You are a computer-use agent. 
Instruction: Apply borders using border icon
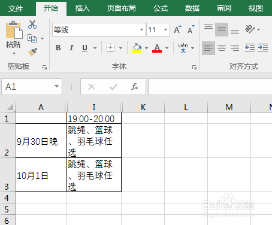point(110,48)
